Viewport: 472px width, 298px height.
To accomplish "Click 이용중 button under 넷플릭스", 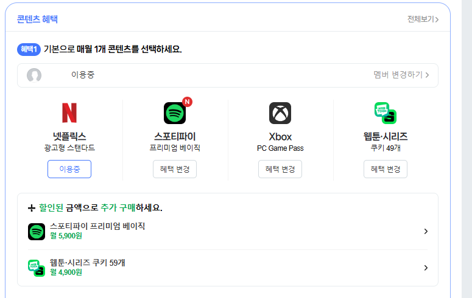I will pos(69,169).
